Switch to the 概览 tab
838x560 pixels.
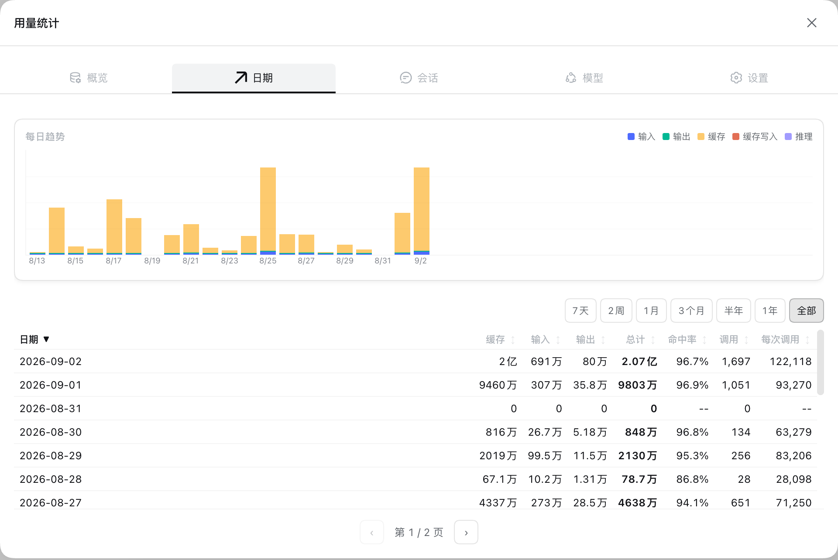click(x=89, y=78)
